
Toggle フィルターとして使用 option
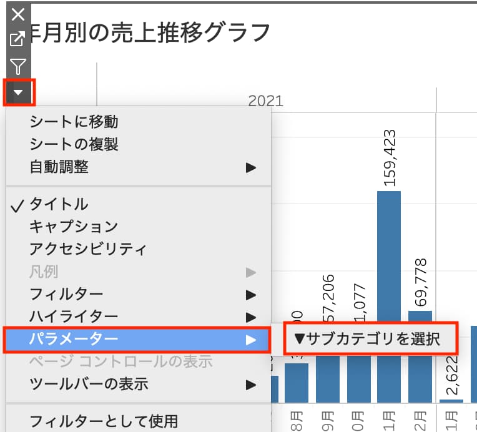click(104, 420)
